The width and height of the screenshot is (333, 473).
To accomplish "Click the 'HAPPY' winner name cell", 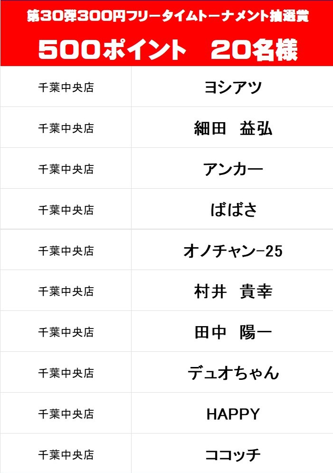I will click(x=233, y=414).
